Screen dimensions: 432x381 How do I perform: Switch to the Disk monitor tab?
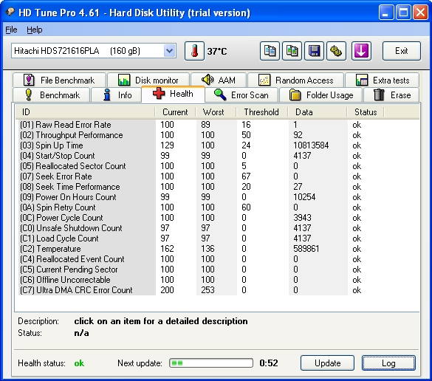148,80
